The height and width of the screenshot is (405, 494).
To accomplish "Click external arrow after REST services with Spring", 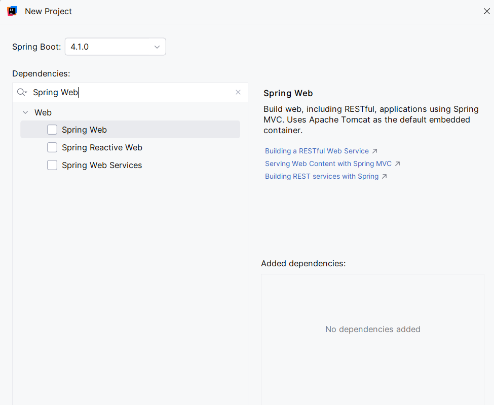I will pyautogui.click(x=384, y=176).
